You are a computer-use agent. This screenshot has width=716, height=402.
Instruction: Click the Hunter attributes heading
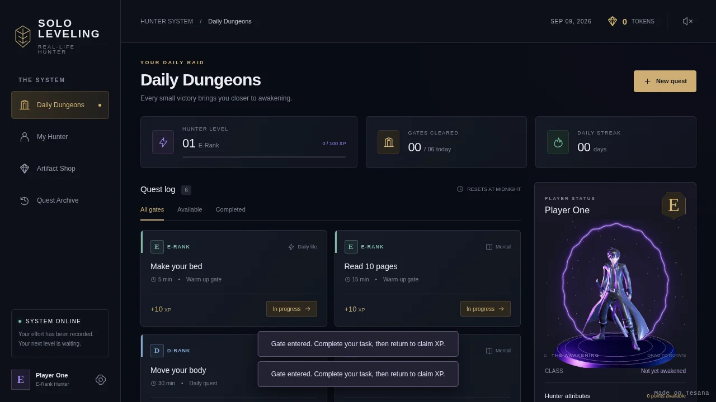[567, 396]
